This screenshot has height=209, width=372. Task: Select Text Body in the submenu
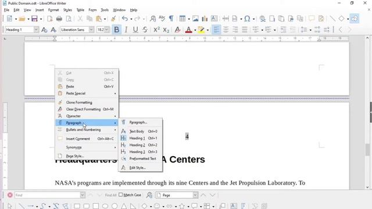(x=141, y=131)
